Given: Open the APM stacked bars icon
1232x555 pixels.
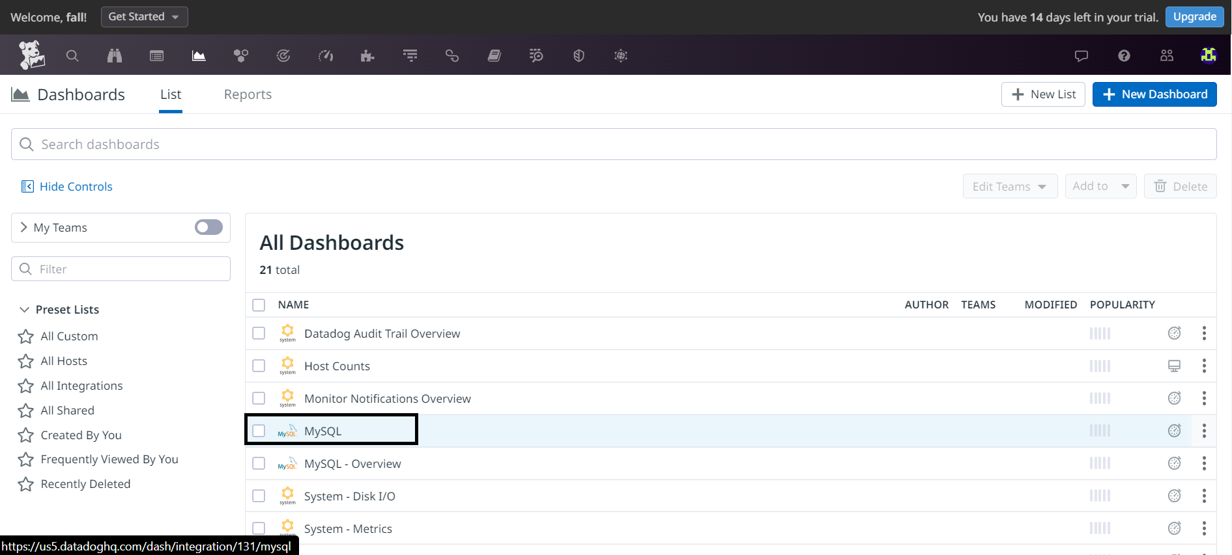Looking at the screenshot, I should [410, 56].
